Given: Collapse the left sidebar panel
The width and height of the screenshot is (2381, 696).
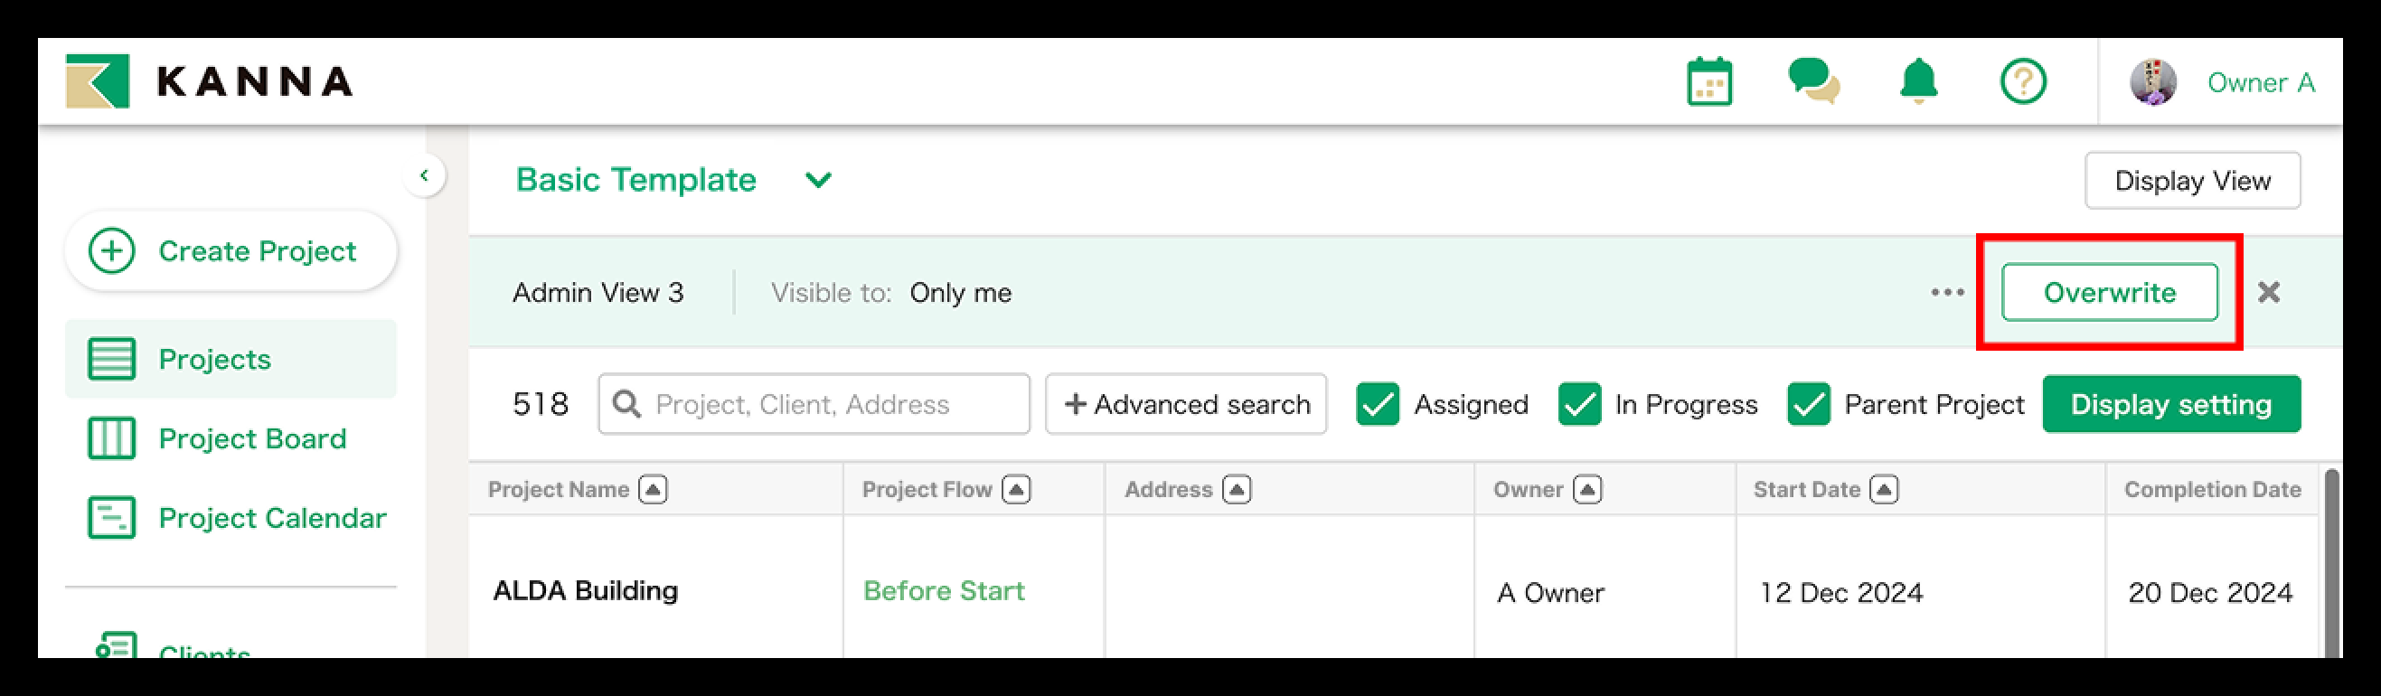Looking at the screenshot, I should (x=424, y=175).
